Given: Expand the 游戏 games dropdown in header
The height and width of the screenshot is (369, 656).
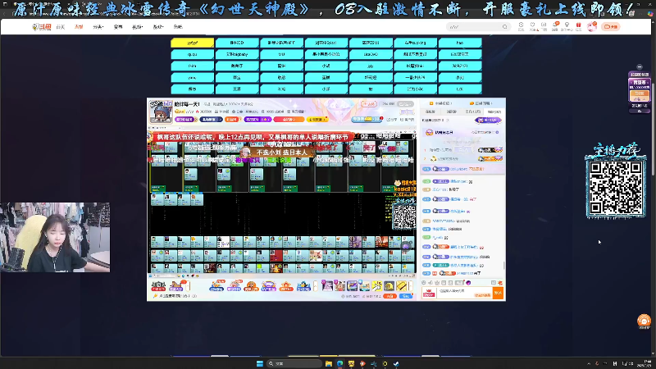Looking at the screenshot, I should (x=157, y=27).
